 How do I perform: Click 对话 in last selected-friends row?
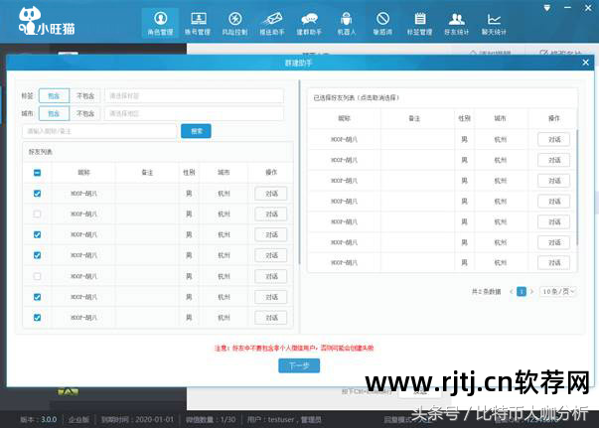(x=554, y=263)
